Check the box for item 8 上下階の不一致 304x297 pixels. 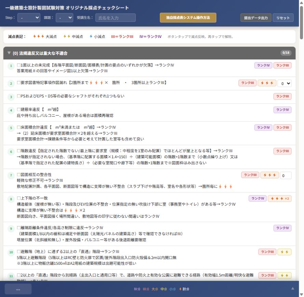[x=18, y=198]
